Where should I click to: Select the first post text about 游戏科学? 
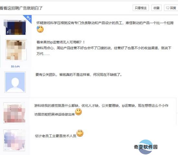(105, 23)
